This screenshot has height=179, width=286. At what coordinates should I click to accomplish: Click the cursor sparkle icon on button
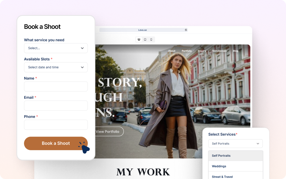point(83,147)
